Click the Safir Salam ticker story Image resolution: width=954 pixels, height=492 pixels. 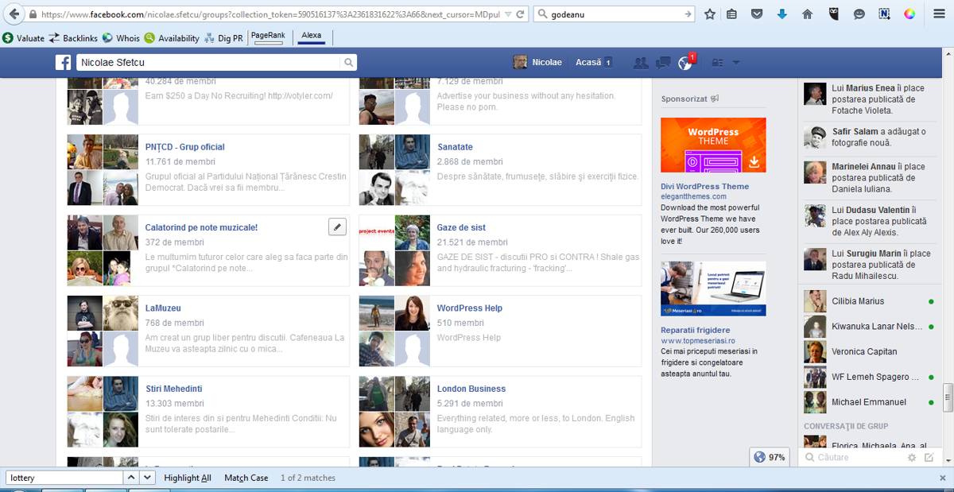click(x=868, y=137)
